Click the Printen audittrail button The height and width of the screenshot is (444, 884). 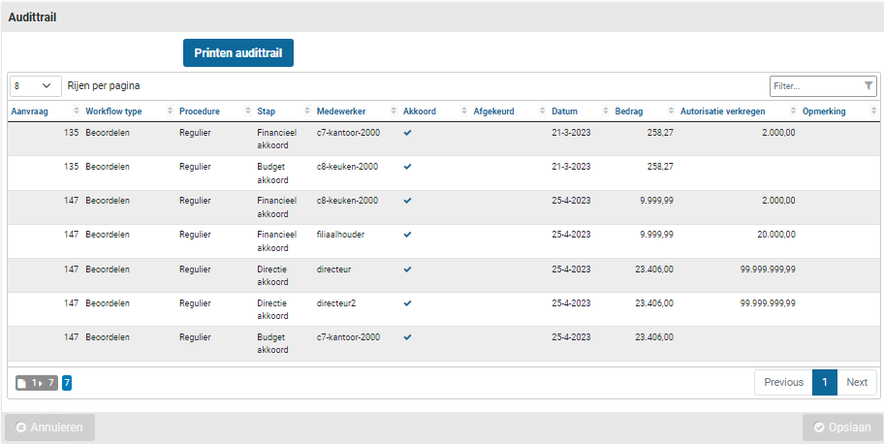(238, 53)
